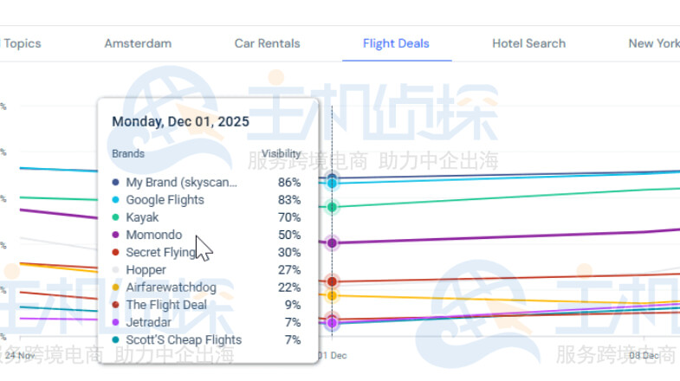This screenshot has width=680, height=381.
Task: Select the Flight Deals tab
Action: point(396,43)
